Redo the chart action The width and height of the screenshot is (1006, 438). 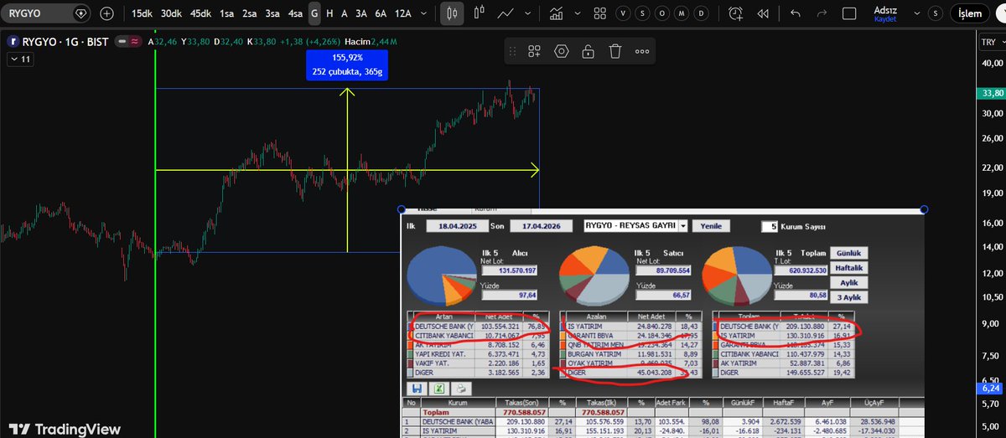822,13
